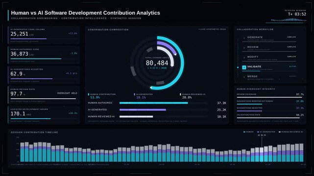Click the purple AI-generated donut arc
This screenshot has width=314, height=176.
click(x=169, y=46)
